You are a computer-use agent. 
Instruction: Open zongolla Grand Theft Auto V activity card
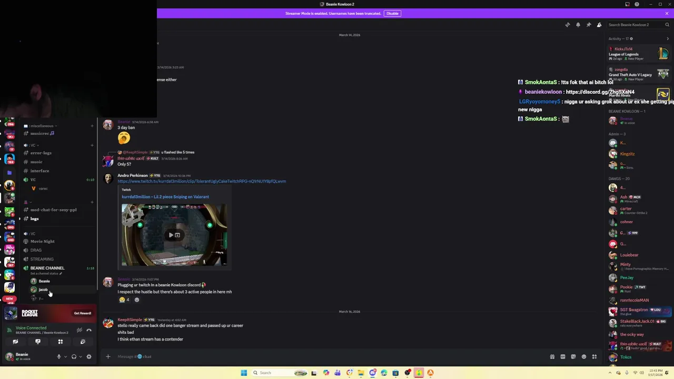tap(639, 74)
